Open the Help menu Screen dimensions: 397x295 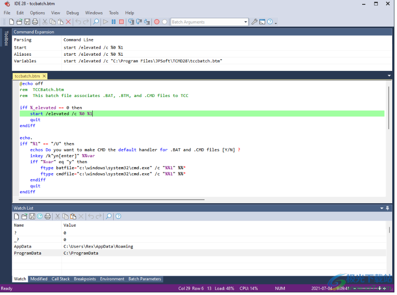130,13
